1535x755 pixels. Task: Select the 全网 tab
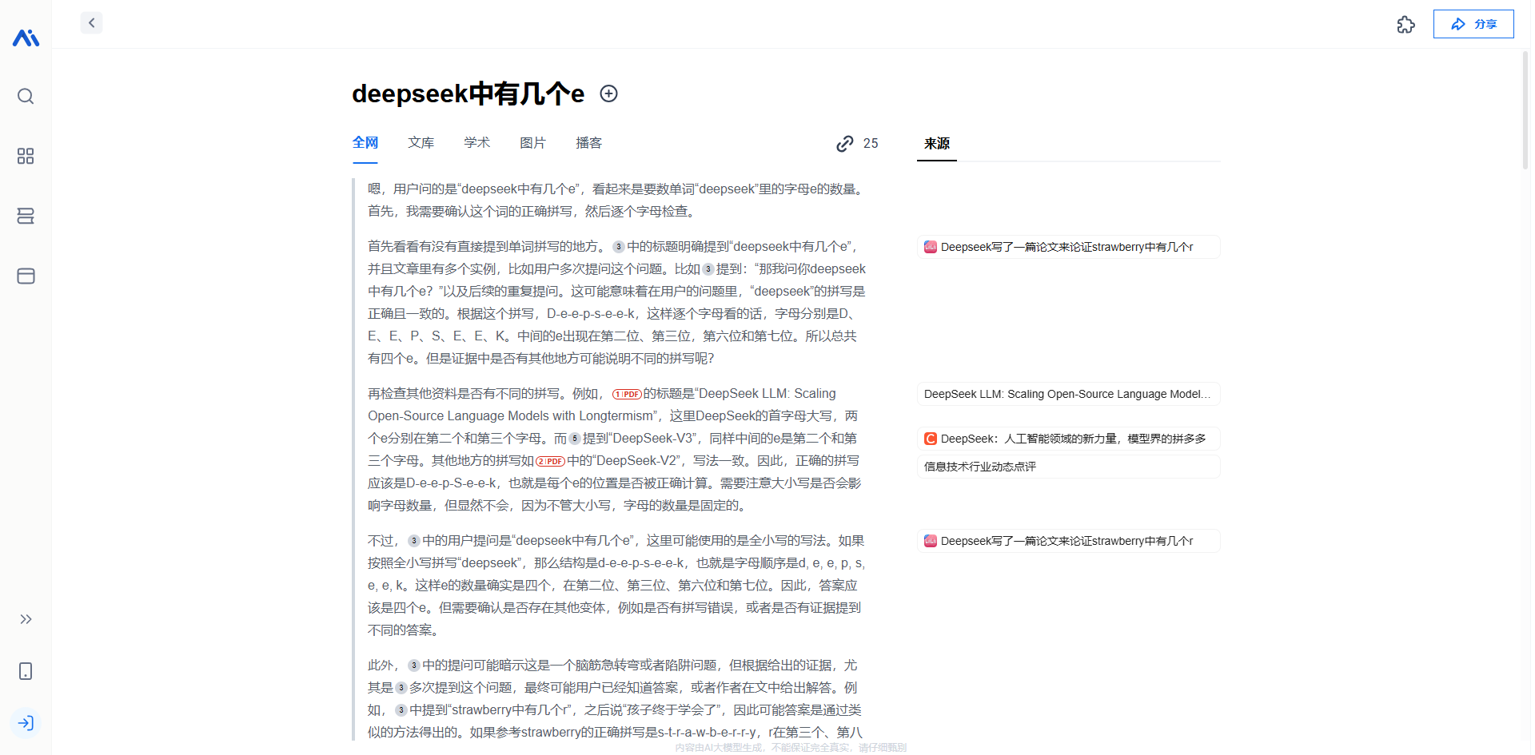(x=365, y=143)
